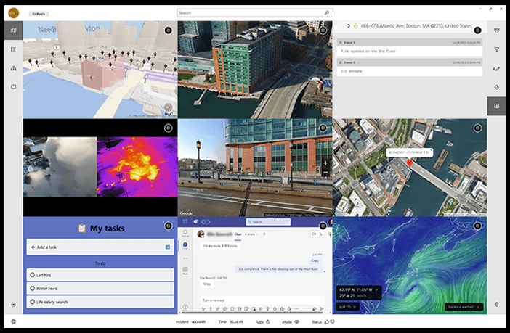Open the hierarchy org chart icon
Image resolution: width=510 pixels, height=333 pixels.
[x=13, y=68]
